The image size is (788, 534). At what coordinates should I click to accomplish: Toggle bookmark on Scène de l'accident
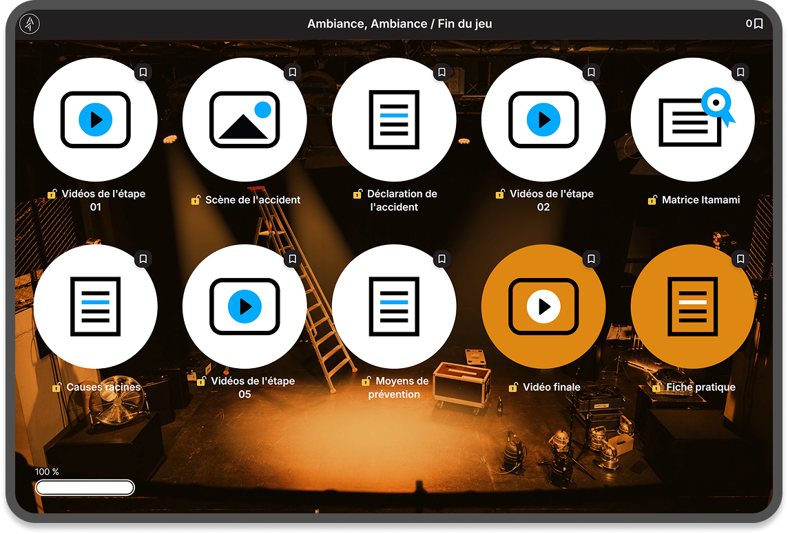293,72
